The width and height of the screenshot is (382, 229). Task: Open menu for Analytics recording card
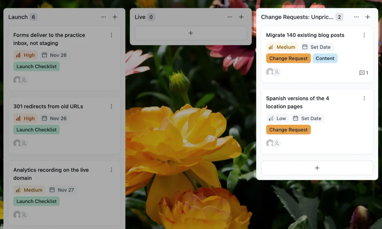(111, 170)
